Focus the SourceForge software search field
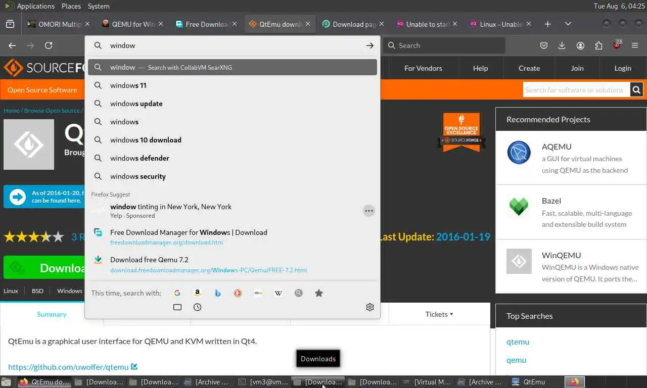This screenshot has height=388, width=647. pyautogui.click(x=576, y=90)
